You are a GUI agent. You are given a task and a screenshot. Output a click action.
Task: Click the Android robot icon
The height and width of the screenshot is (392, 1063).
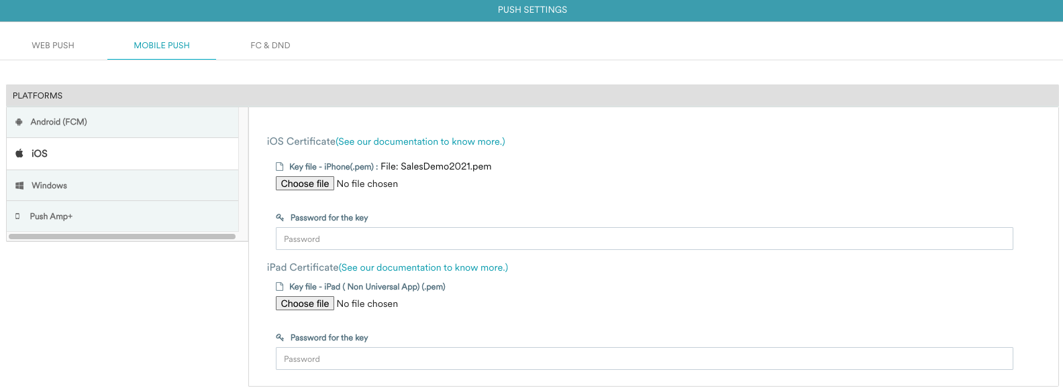[19, 122]
